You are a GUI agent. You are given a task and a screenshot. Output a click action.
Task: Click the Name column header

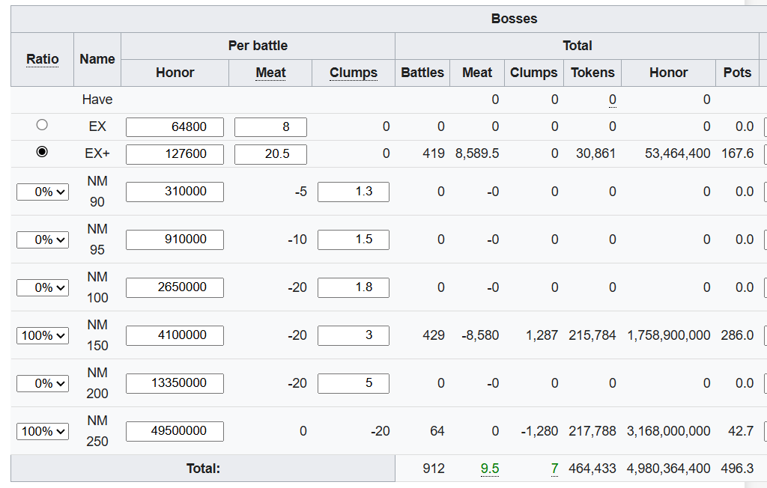click(x=97, y=59)
